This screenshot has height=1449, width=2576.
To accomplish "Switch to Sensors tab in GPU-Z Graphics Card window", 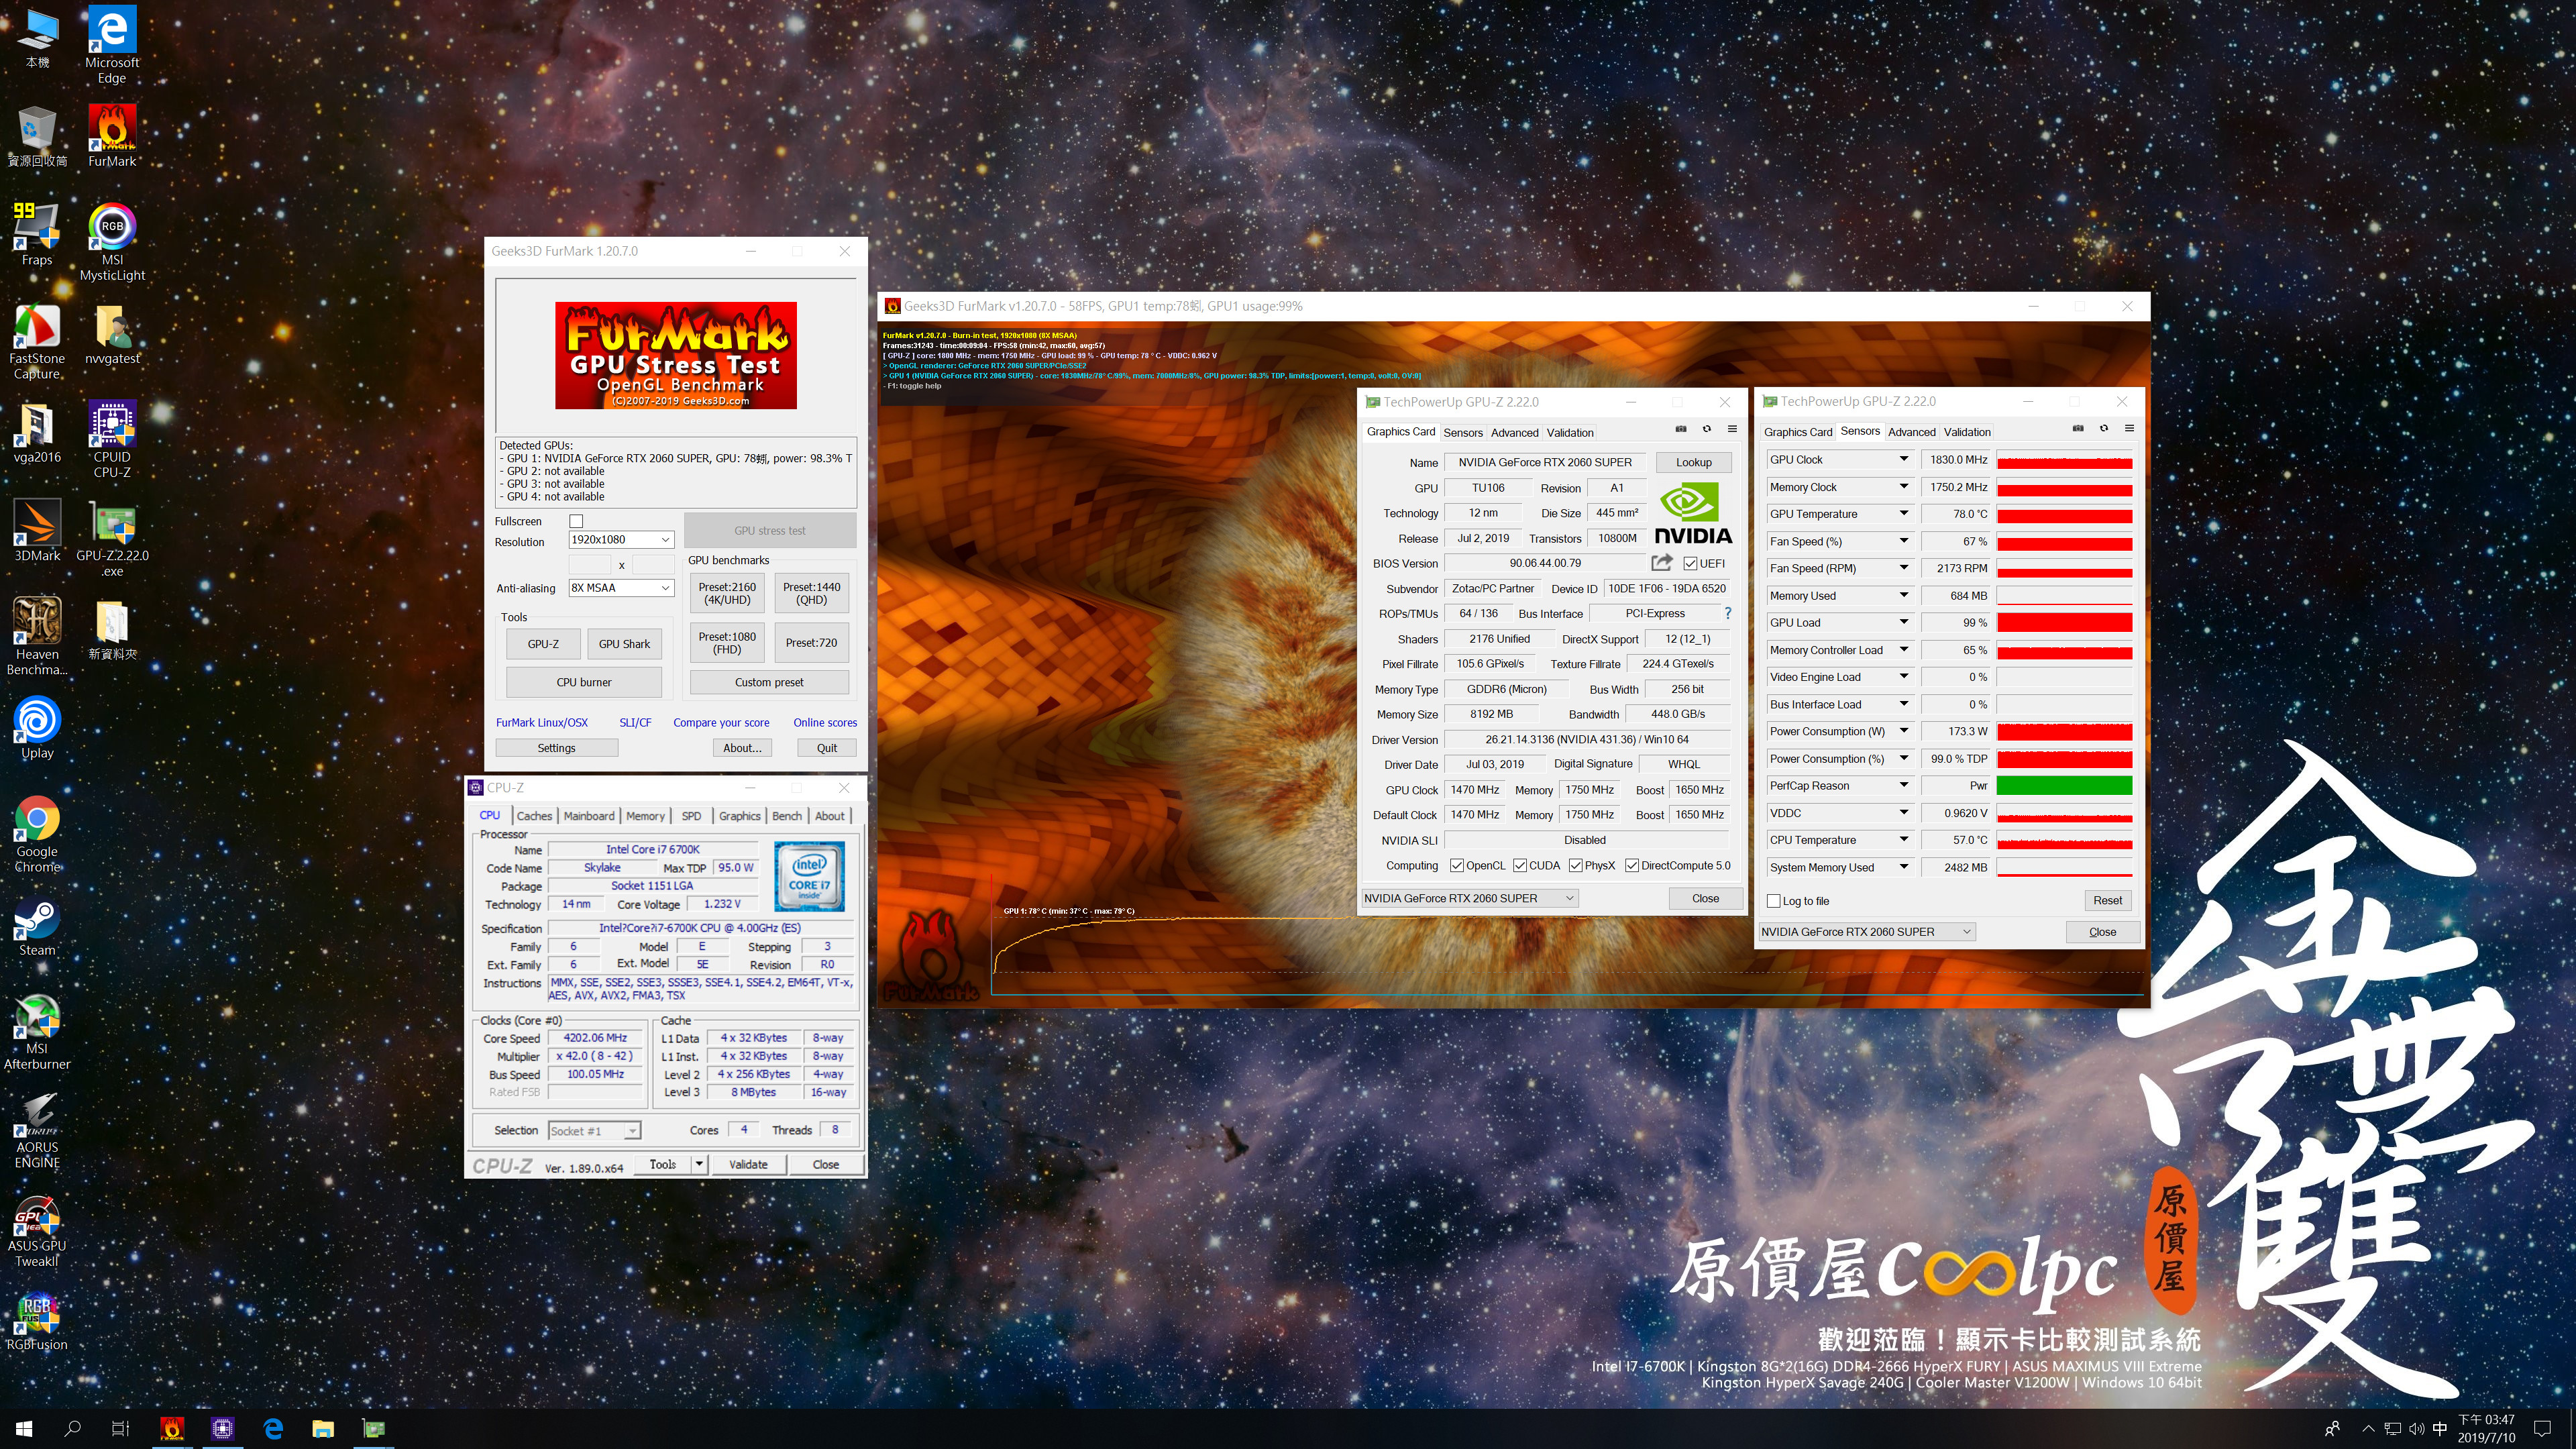I will 1463,433.
